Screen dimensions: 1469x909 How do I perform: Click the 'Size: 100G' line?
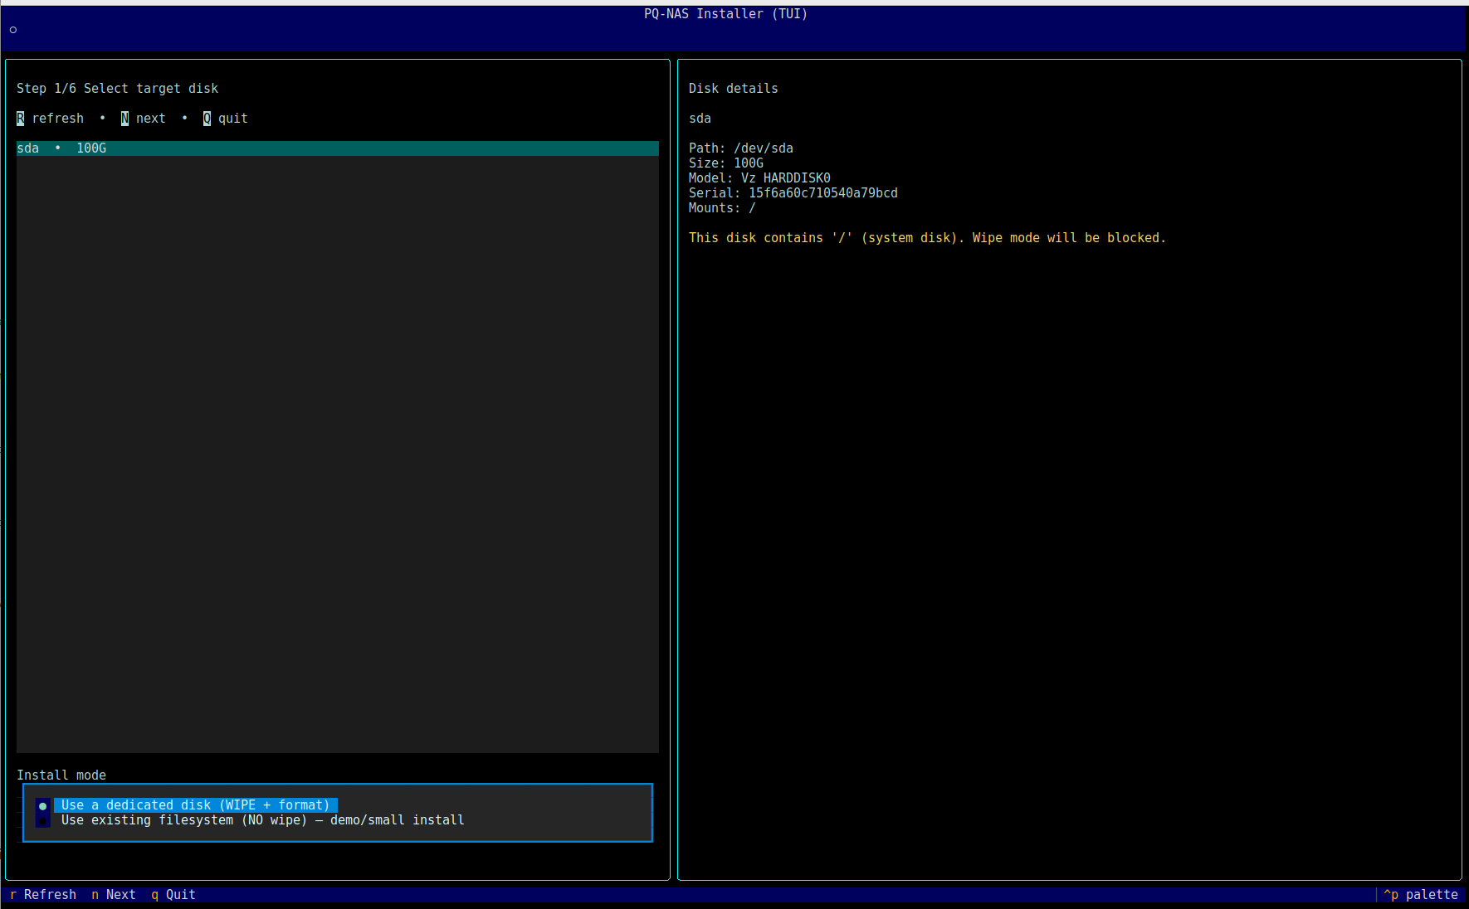tap(726, 163)
